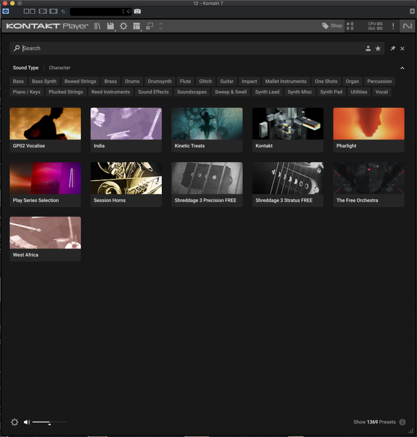Viewport: 417px width, 437px height.
Task: Choose the Mallet Instruments tag
Action: pos(286,81)
